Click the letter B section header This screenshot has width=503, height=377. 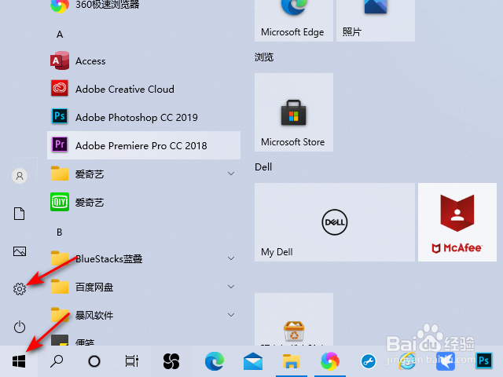tap(60, 232)
